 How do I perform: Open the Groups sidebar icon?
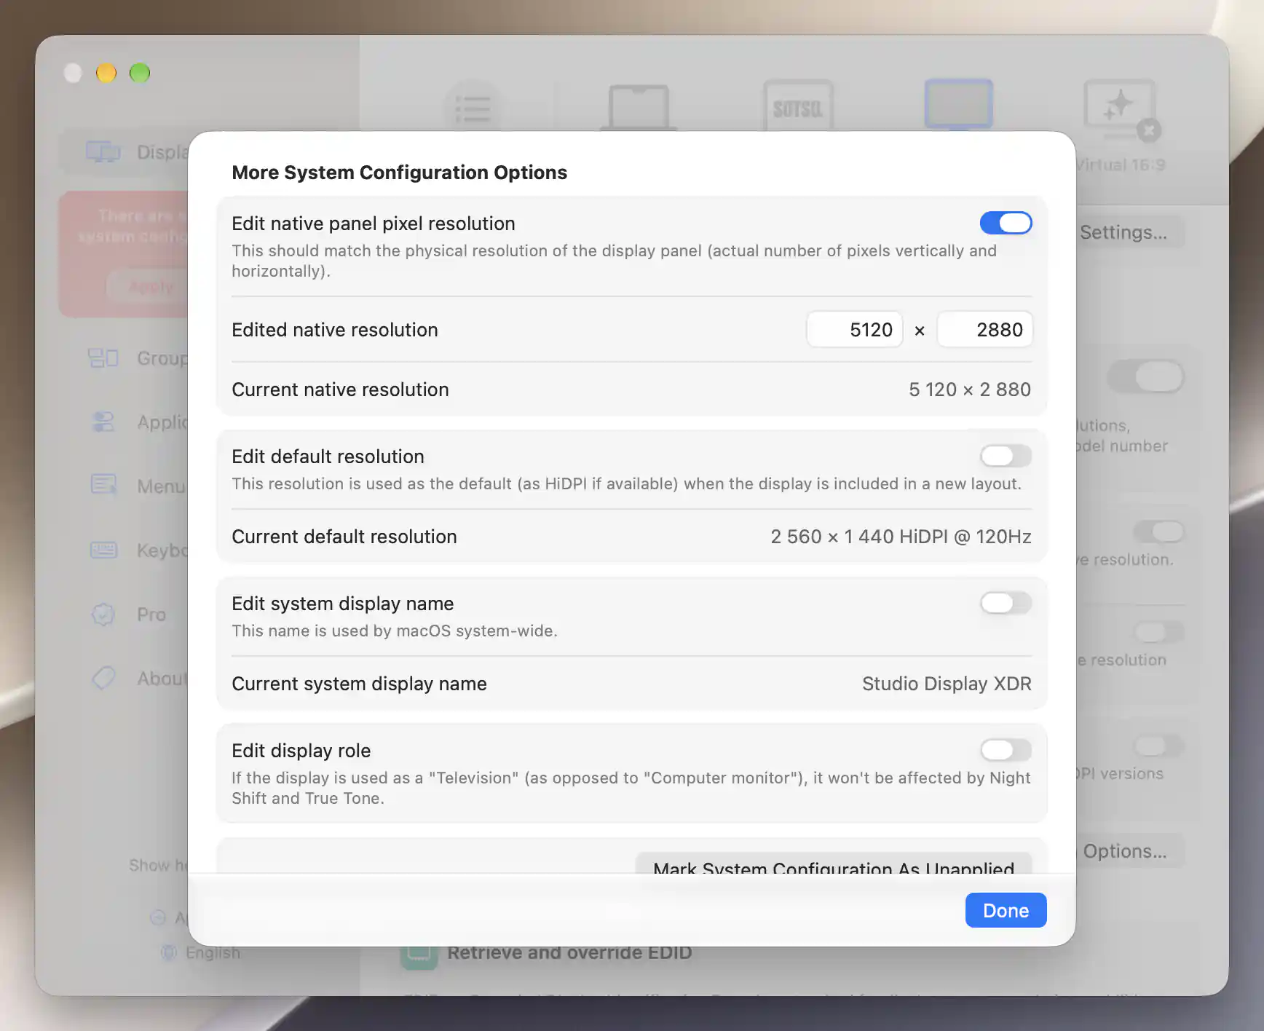tap(103, 358)
